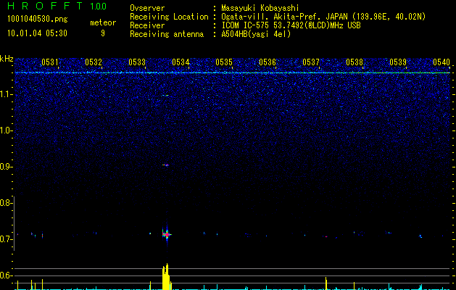The width and height of the screenshot is (456, 290).
Task: Select the 0534 time marker
Action: click(181, 62)
